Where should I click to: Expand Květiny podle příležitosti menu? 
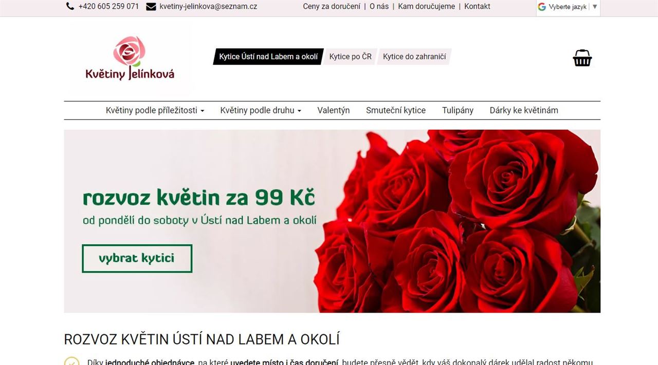(x=155, y=110)
